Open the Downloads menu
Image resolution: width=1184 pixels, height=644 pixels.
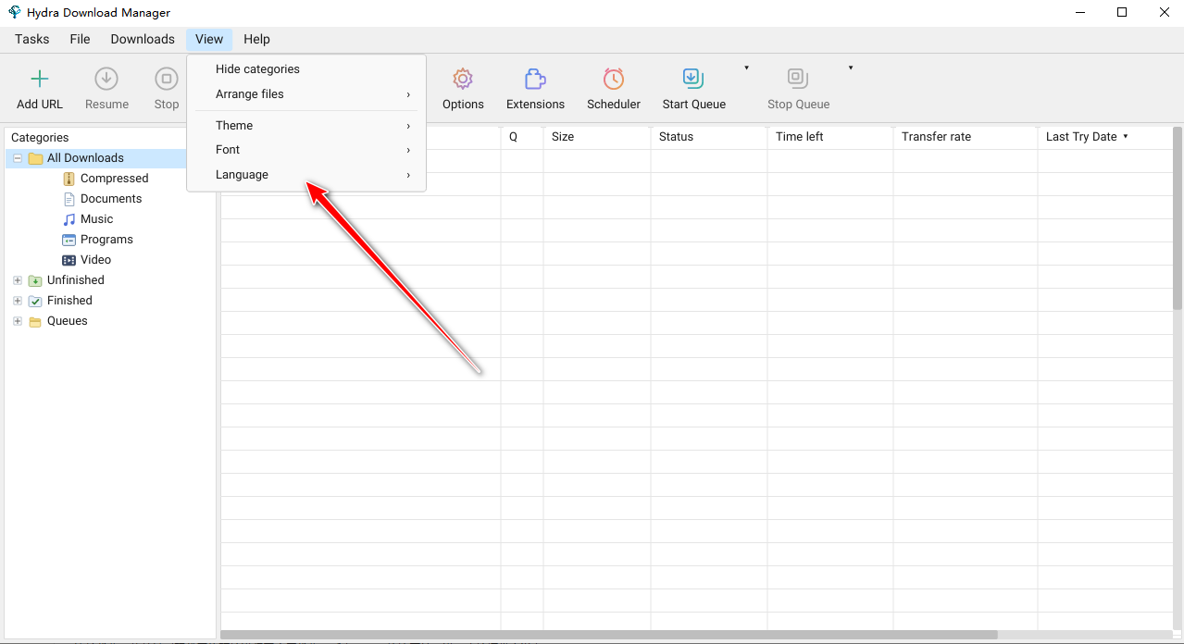[x=143, y=39]
